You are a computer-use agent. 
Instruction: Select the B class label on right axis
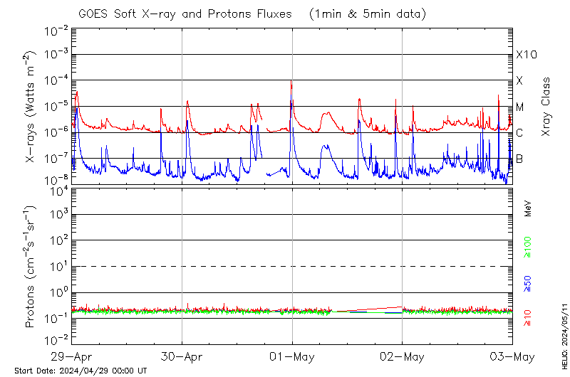[519, 159]
